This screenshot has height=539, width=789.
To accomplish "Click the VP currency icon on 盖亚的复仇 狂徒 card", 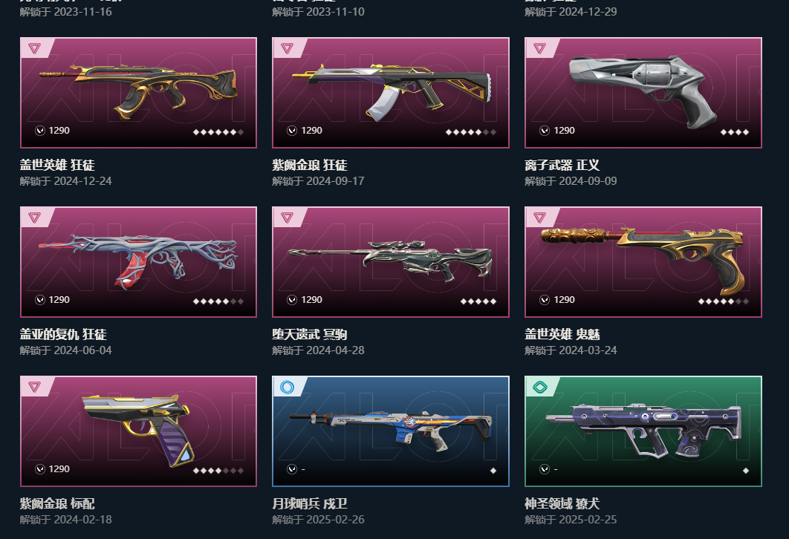I will click(40, 300).
